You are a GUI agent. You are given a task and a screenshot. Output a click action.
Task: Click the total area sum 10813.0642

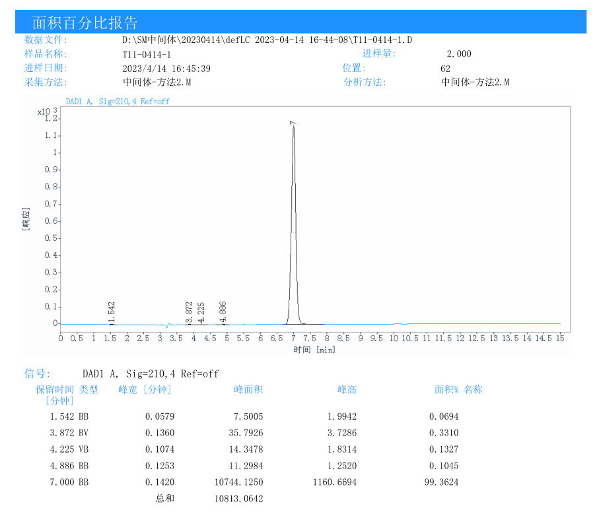pyautogui.click(x=238, y=499)
